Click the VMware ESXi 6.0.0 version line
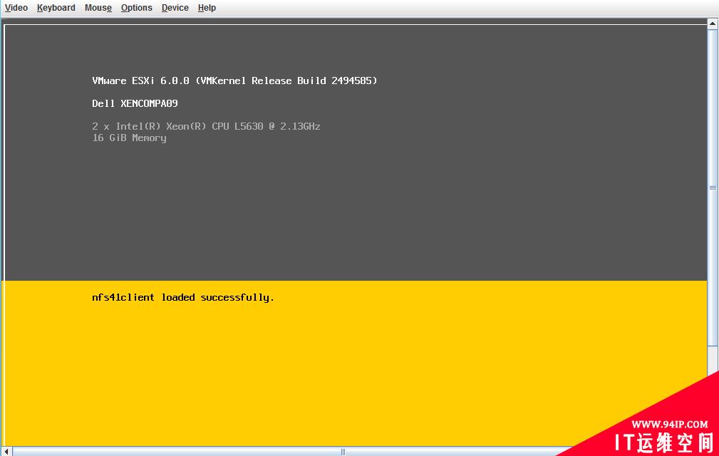 point(234,81)
